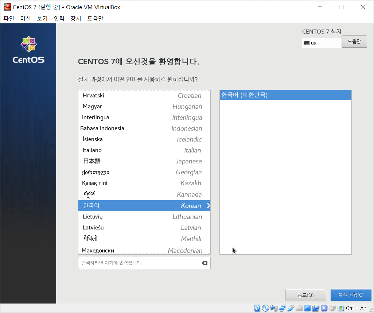Click the Korean row chevron arrow
Screen dimensions: 374x313
(x=208, y=205)
